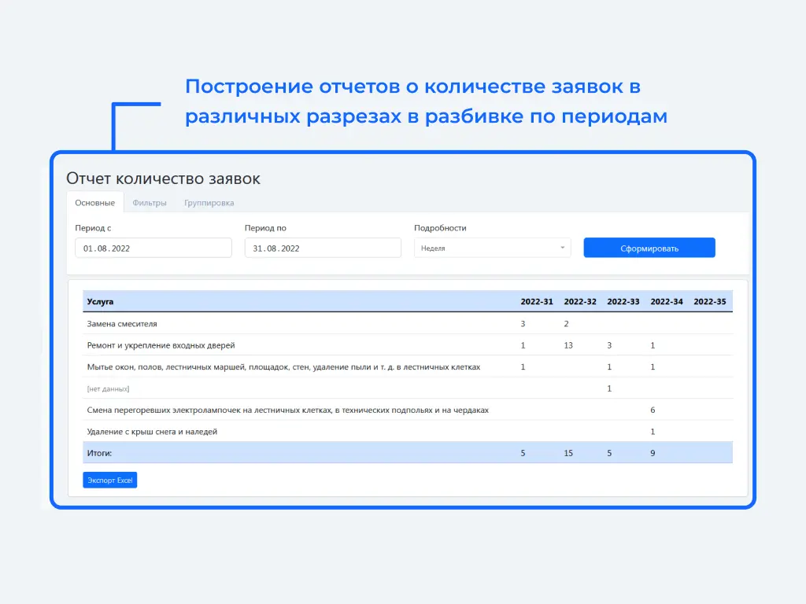Click the Итоги totals row

[x=100, y=453]
